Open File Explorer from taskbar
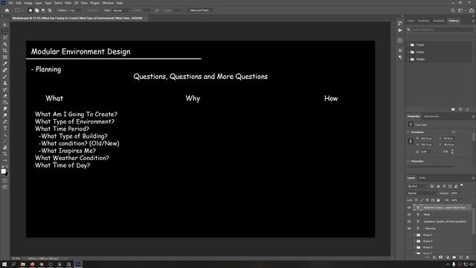Viewport: 476px width, 268px height. pos(23,264)
